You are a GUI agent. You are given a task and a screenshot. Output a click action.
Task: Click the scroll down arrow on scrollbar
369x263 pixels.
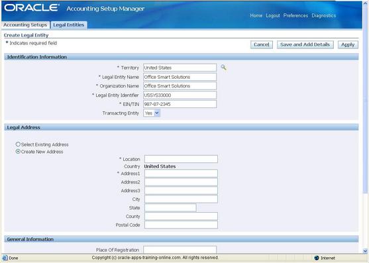click(365, 251)
